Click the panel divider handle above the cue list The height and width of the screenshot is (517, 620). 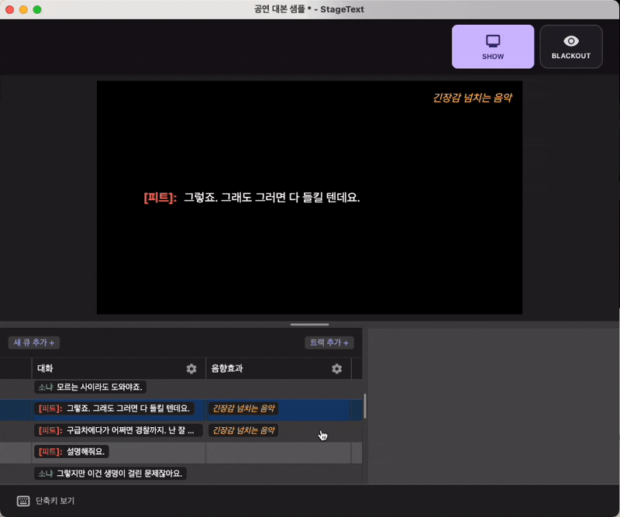tap(309, 325)
